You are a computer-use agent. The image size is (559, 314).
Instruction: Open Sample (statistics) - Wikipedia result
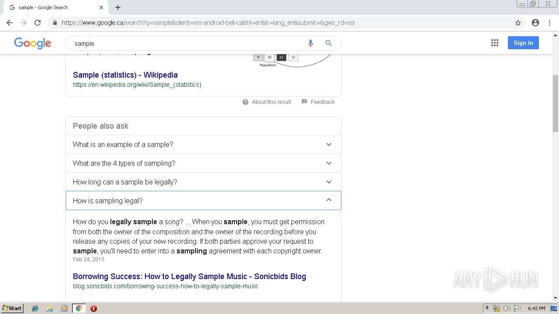125,75
